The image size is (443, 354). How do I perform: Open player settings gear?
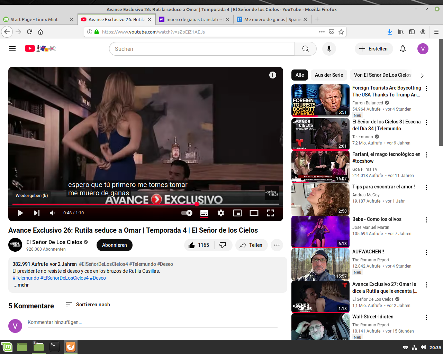click(x=221, y=213)
